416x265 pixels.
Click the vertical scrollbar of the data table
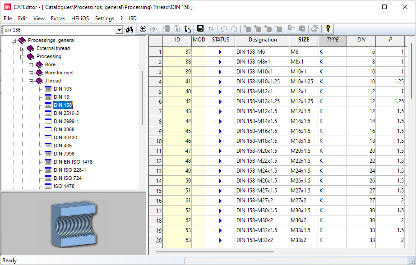[x=411, y=70]
